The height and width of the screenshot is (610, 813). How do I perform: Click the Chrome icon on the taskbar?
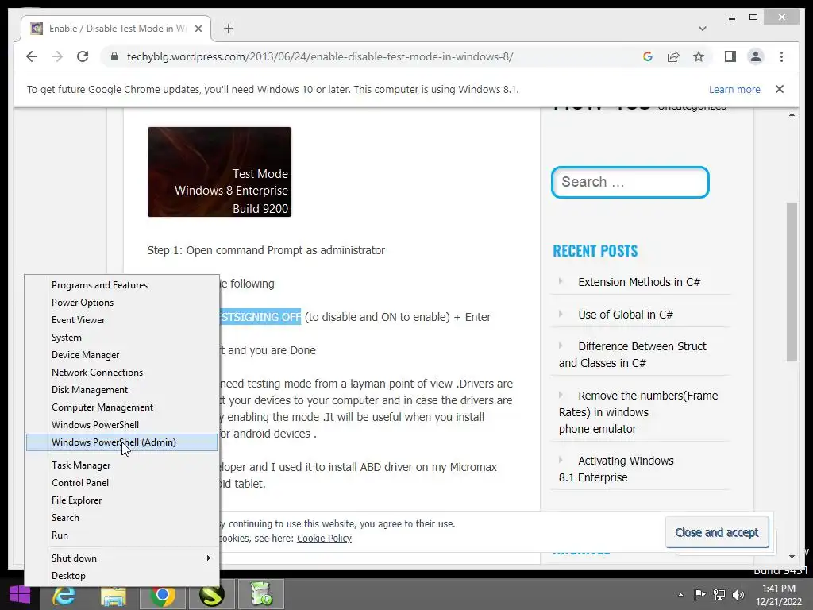[162, 595]
